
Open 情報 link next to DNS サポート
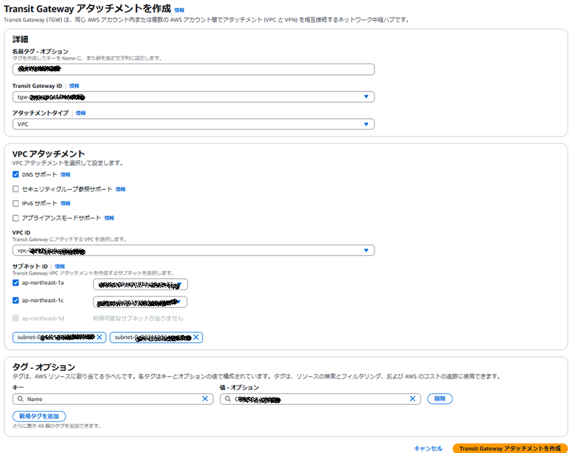click(x=66, y=175)
